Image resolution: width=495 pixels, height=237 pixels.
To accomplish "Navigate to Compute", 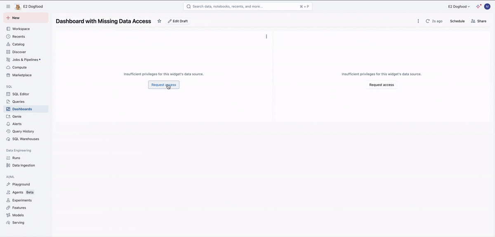I will pyautogui.click(x=26, y=67).
